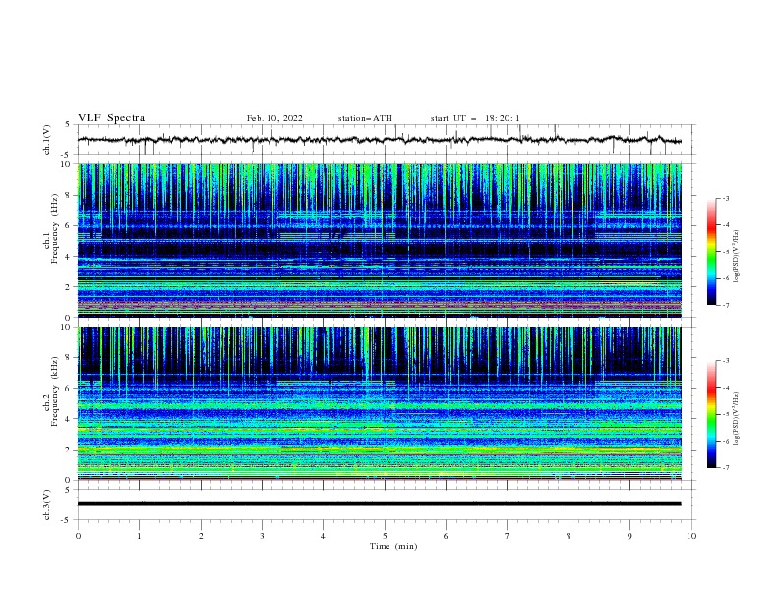Click the "start UT = 18:20:1" header text

click(475, 118)
